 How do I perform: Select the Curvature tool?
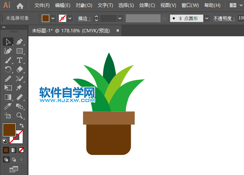click(8, 51)
